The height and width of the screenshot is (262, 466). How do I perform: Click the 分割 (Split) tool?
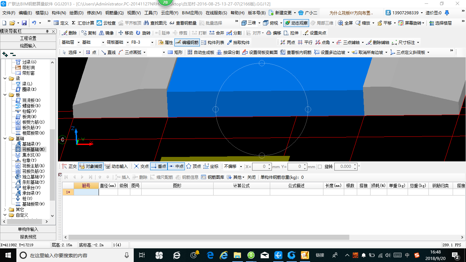[234, 33]
